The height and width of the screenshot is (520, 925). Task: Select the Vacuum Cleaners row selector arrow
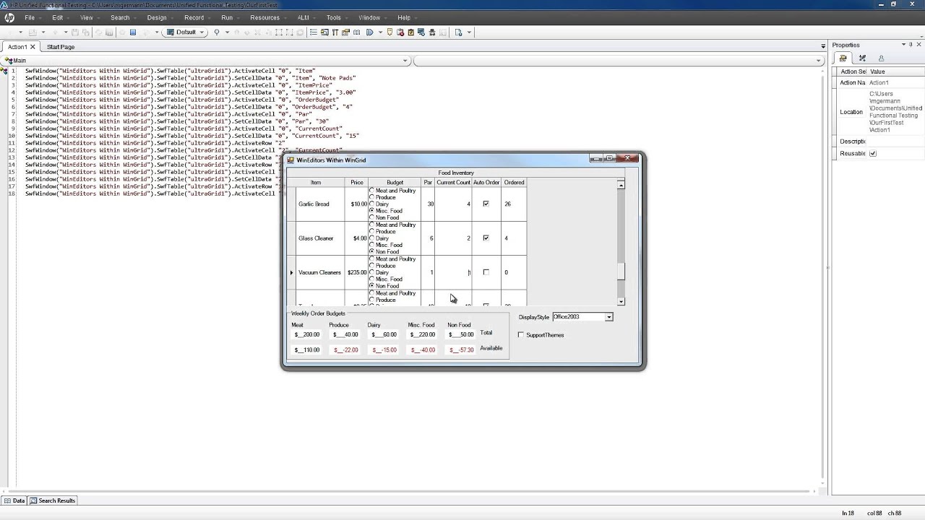pyautogui.click(x=292, y=272)
